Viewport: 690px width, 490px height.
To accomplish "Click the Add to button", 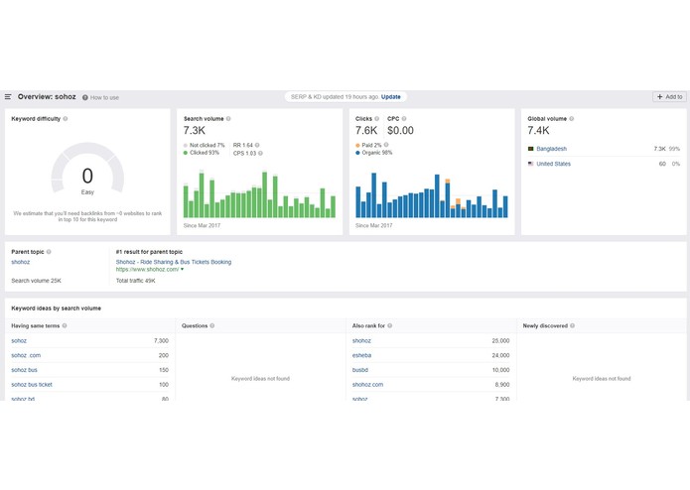I will [669, 96].
